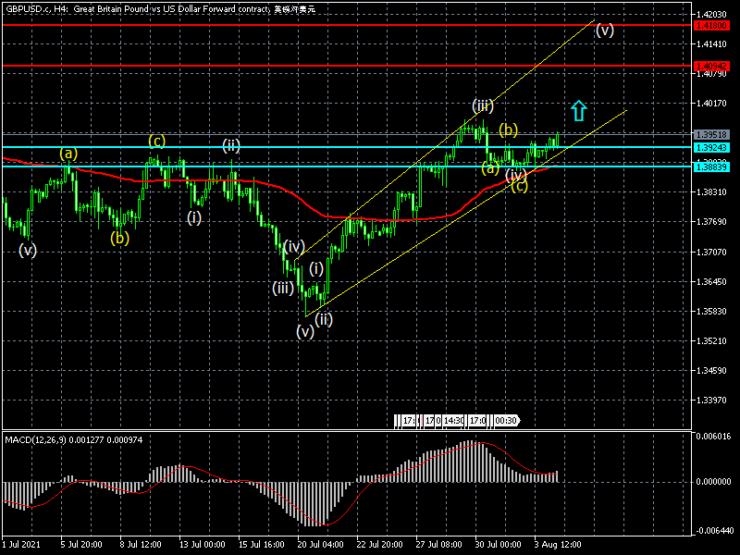Click the cyan upward arrow marker
This screenshot has width=740, height=555.
coord(578,111)
